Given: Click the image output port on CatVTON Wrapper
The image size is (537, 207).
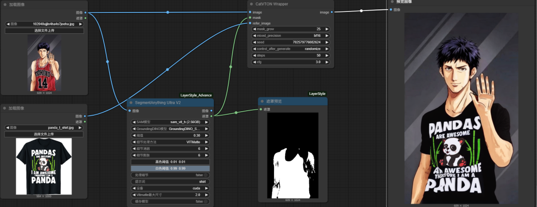Looking at the screenshot, I should [x=332, y=12].
